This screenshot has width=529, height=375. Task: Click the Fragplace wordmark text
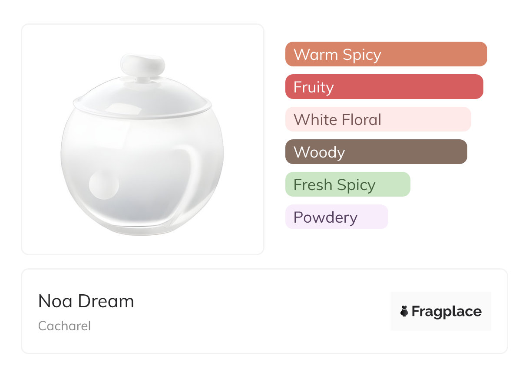tap(446, 311)
